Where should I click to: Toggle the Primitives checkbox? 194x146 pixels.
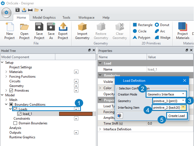tap(11, 91)
